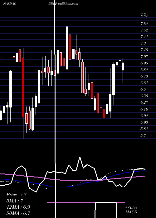
Task: Click the '50MA : 6.7' readout
Action: tap(18, 213)
